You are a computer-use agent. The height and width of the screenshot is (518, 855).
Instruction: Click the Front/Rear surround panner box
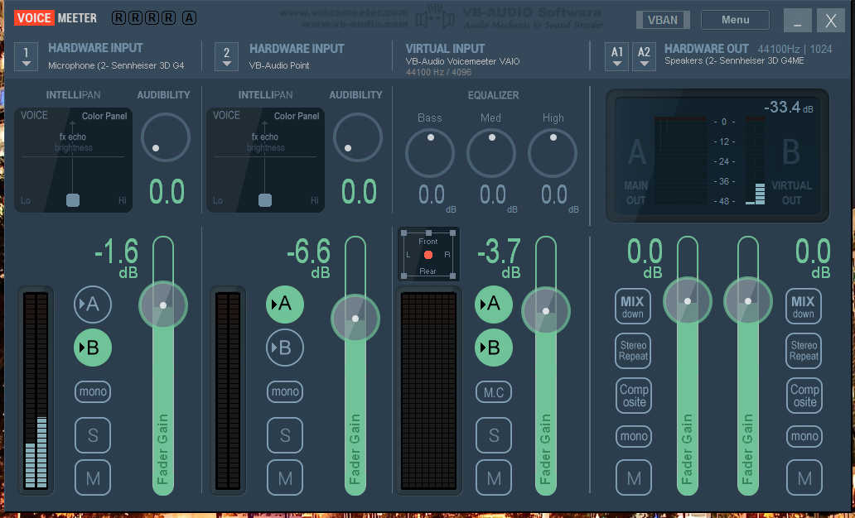point(428,254)
